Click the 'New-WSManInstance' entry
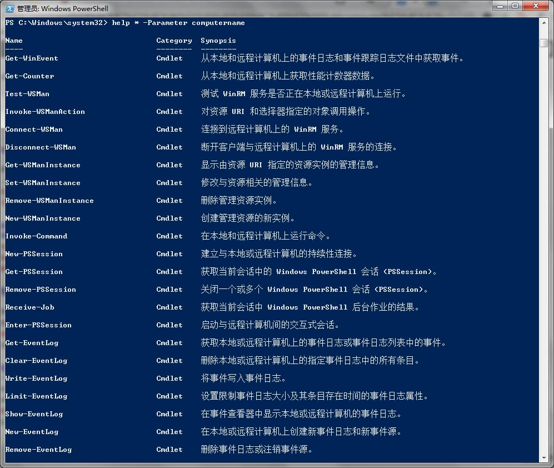This screenshot has width=554, height=468. coord(43,218)
